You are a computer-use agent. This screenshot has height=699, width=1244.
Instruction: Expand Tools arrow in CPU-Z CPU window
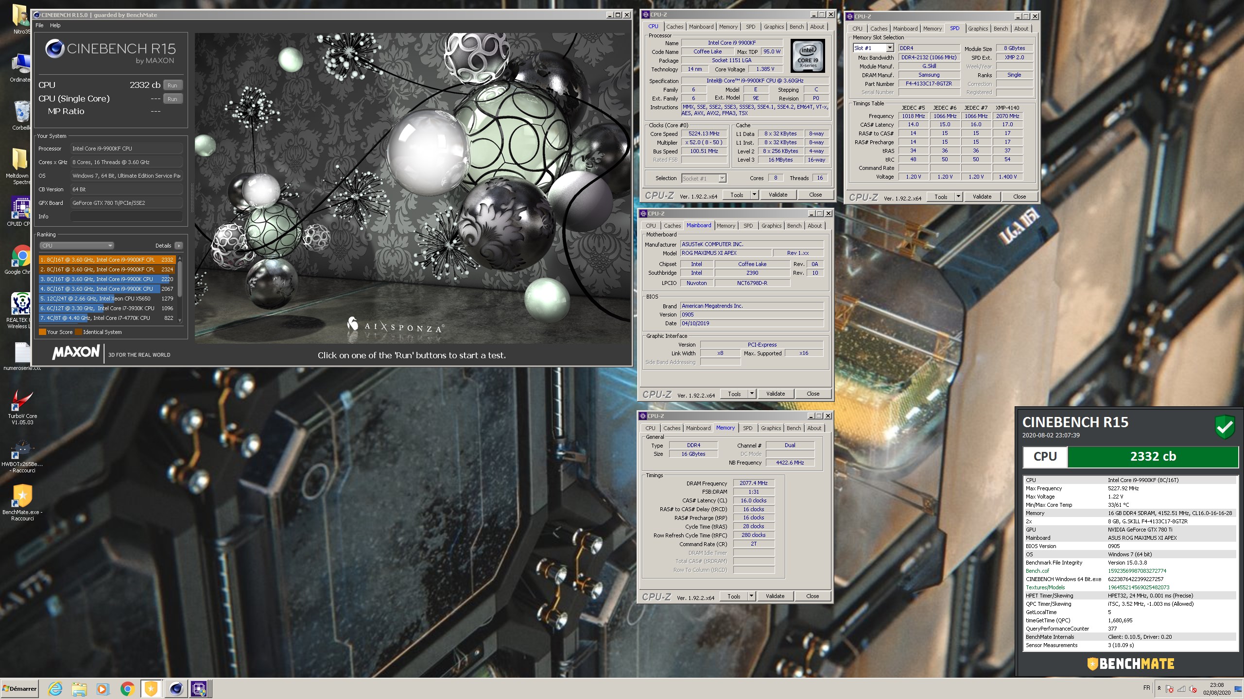tap(755, 195)
